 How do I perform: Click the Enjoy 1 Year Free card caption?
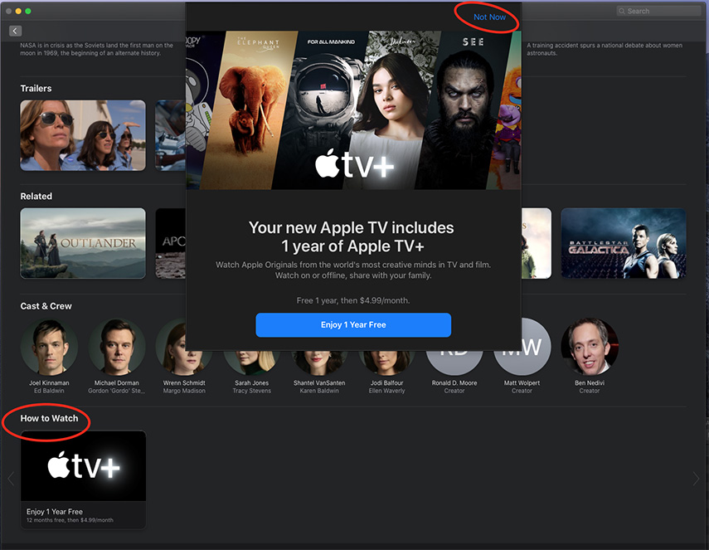click(x=55, y=512)
